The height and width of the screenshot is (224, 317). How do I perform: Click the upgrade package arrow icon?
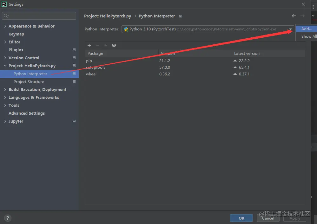[x=106, y=45]
